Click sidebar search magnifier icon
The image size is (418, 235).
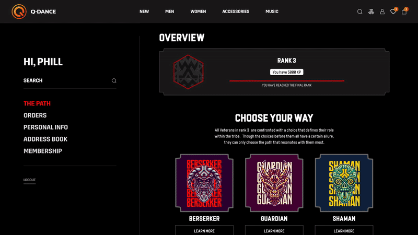click(114, 80)
